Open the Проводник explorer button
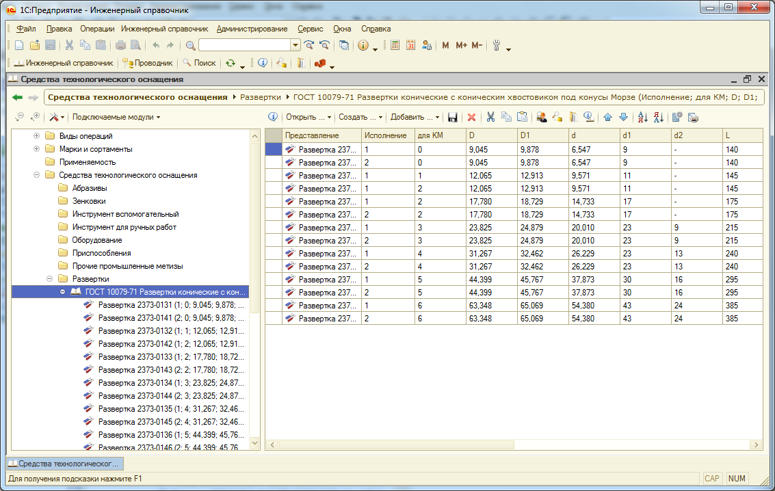775x491 pixels. click(148, 63)
